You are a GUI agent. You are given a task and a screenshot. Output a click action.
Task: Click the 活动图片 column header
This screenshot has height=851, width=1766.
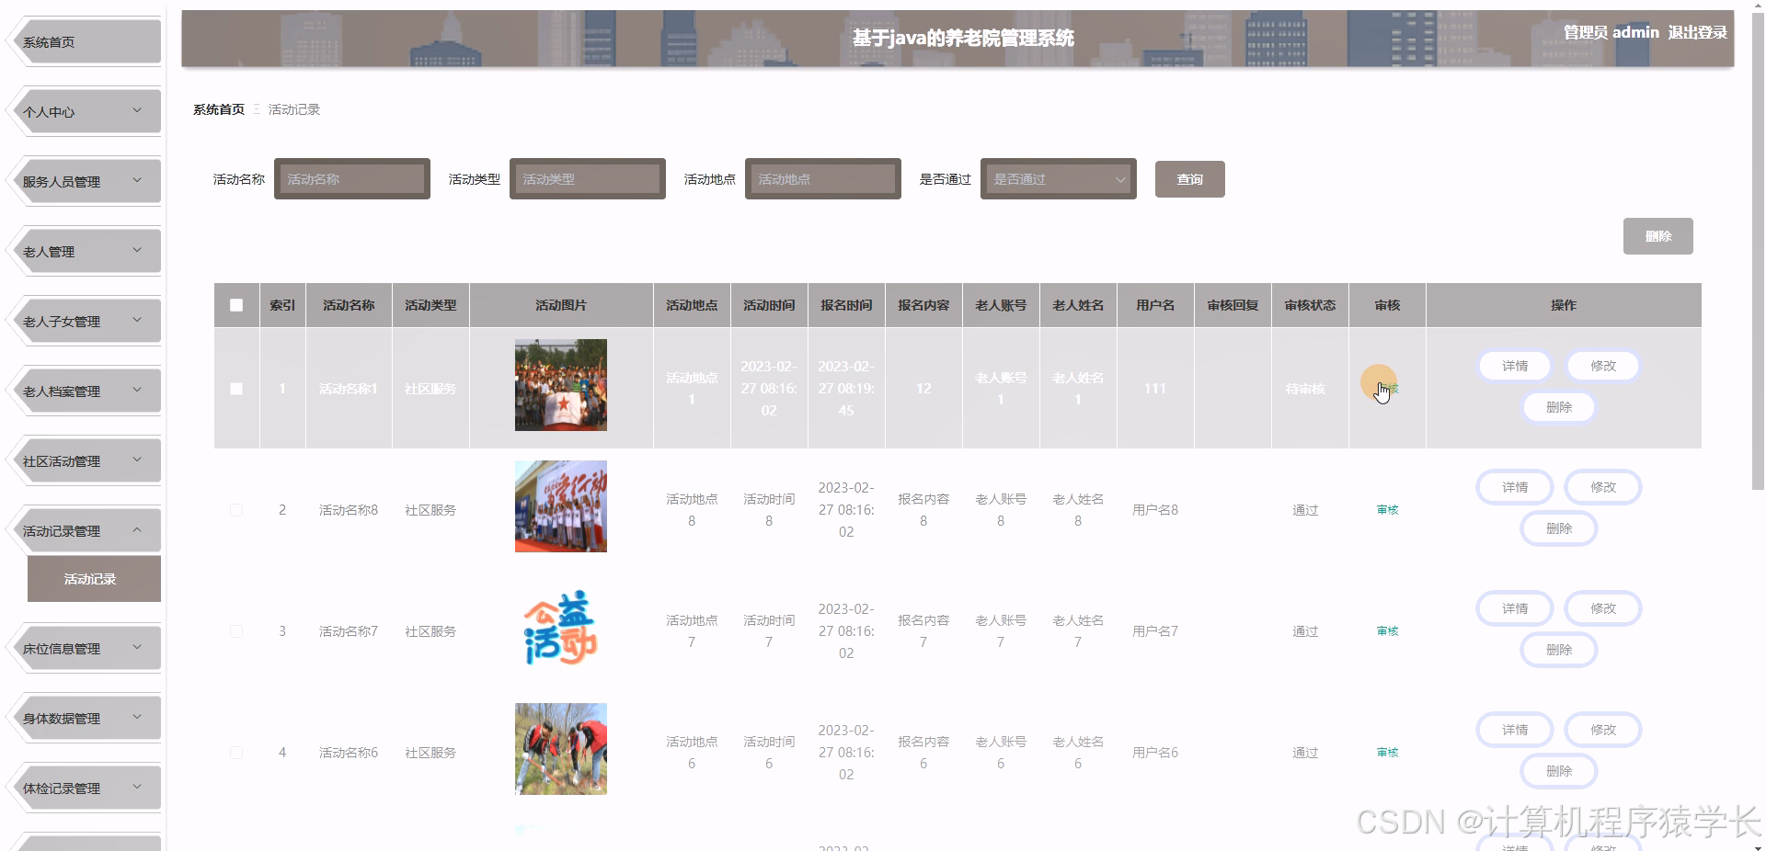click(561, 305)
